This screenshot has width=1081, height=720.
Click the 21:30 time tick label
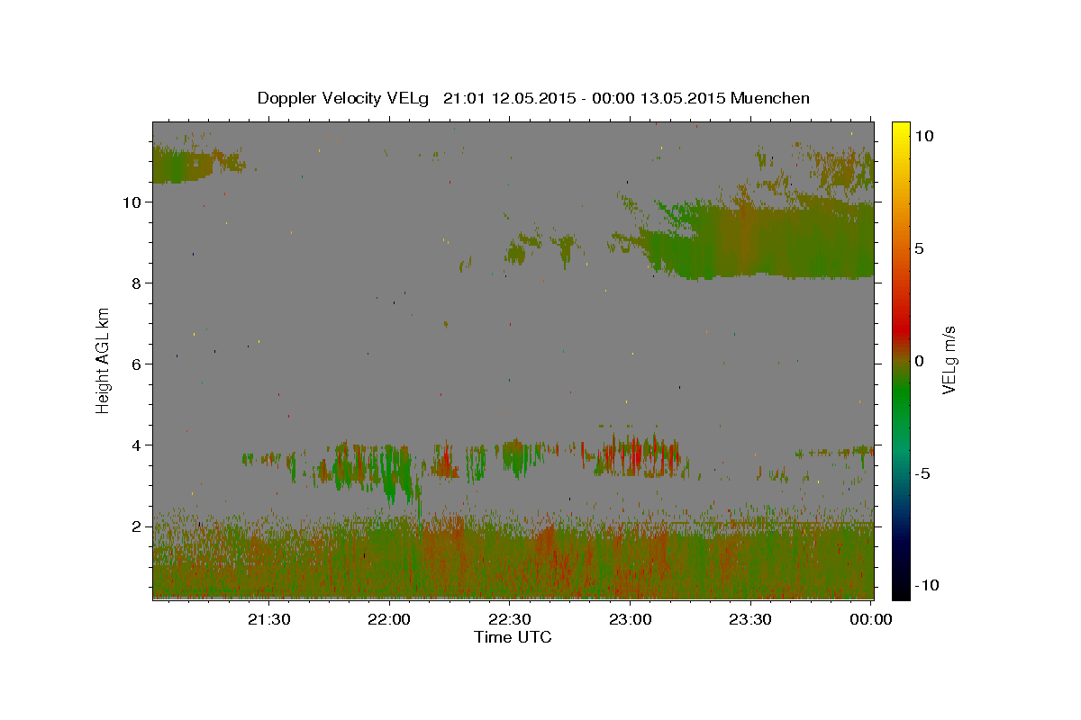tap(269, 619)
